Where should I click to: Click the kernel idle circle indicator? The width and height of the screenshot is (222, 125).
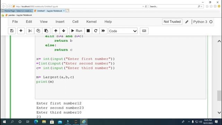[211, 22]
